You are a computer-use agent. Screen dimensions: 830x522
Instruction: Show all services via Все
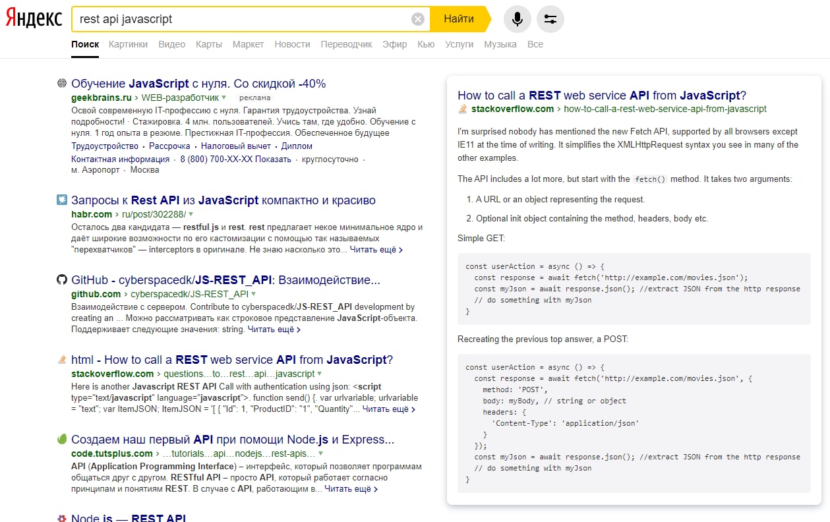click(x=535, y=44)
